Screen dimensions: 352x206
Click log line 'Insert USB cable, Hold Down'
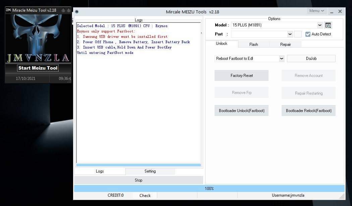click(x=124, y=47)
